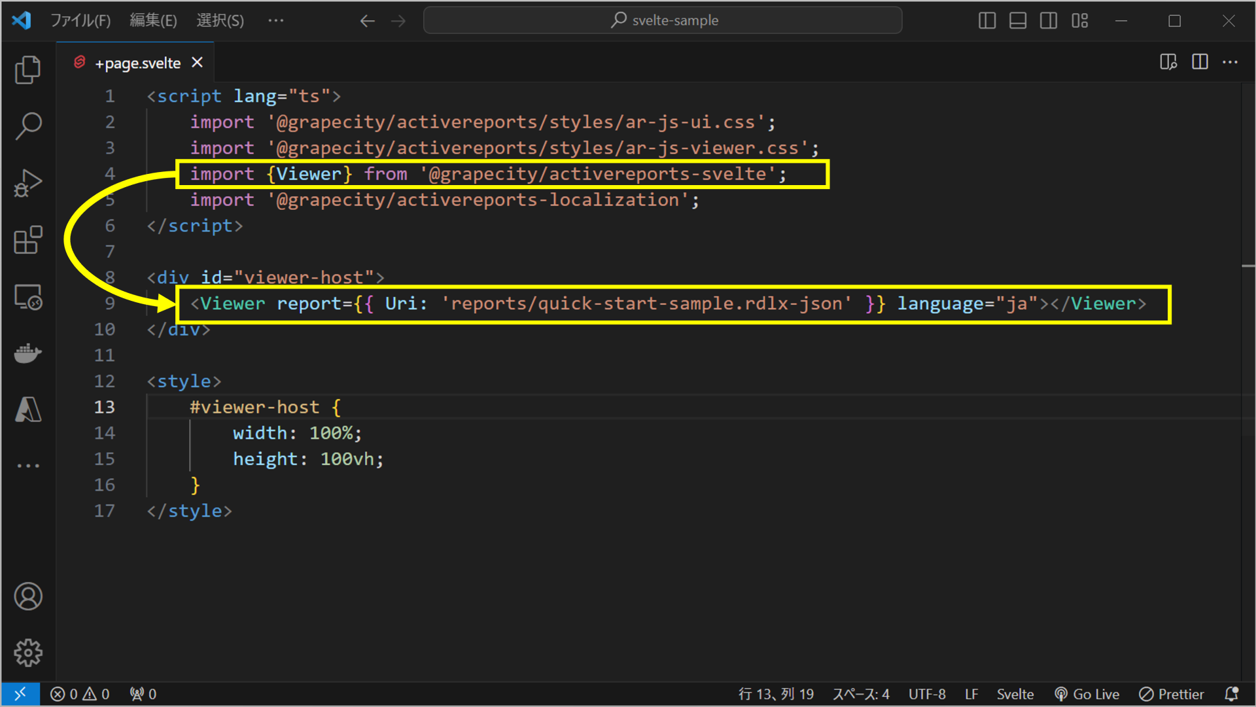
Task: Open the Explorer view in activity bar
Action: coord(27,70)
